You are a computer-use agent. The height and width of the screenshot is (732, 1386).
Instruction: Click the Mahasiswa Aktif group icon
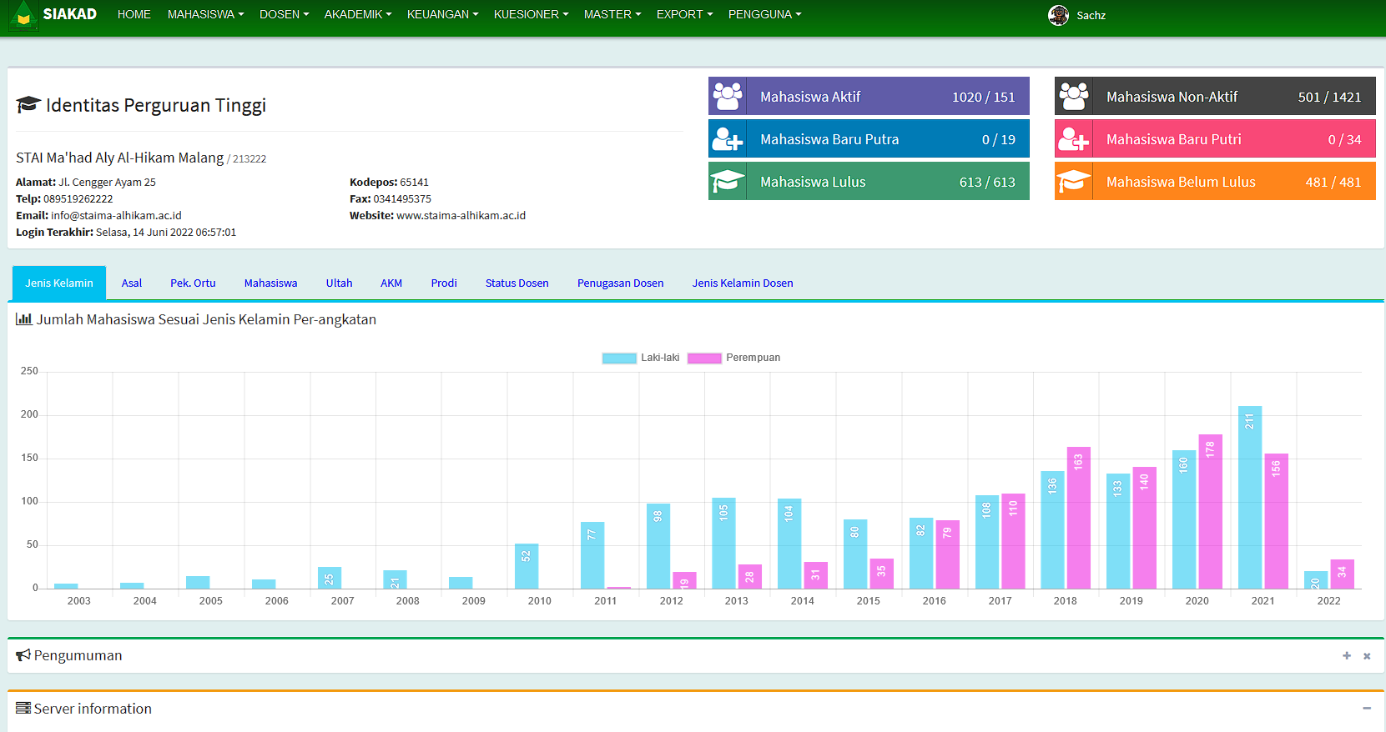(x=728, y=97)
